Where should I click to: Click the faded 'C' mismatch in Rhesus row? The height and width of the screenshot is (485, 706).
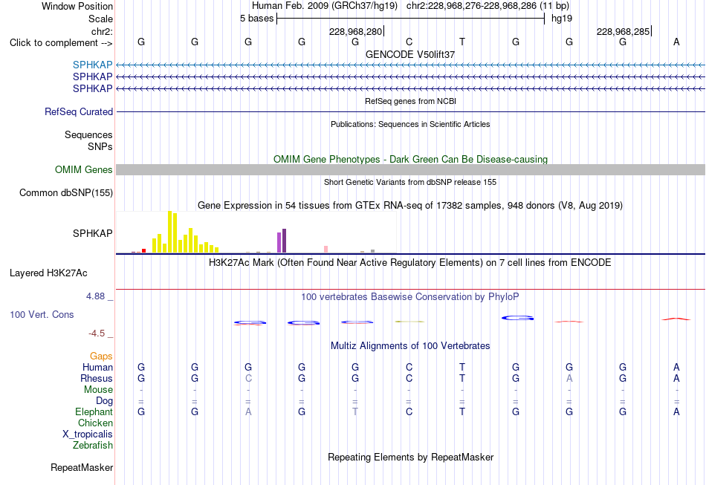pyautogui.click(x=248, y=378)
